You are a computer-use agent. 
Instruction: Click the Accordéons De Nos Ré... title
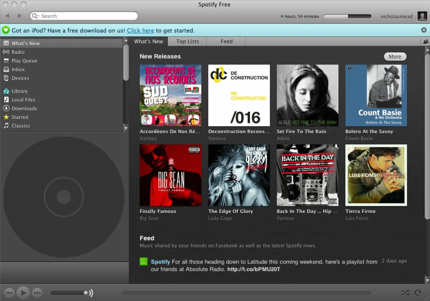pos(170,131)
